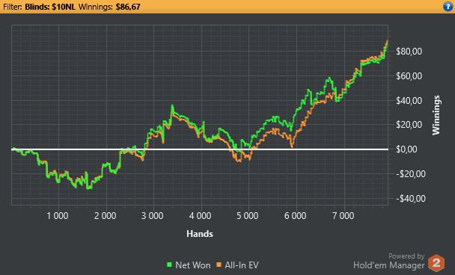This screenshot has width=455, height=275.
Task: Click the $20,00 axis label
Action: coord(409,125)
